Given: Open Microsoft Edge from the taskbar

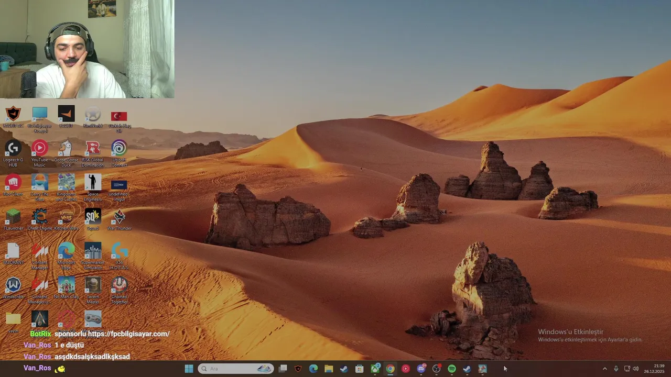Looking at the screenshot, I should [313, 369].
